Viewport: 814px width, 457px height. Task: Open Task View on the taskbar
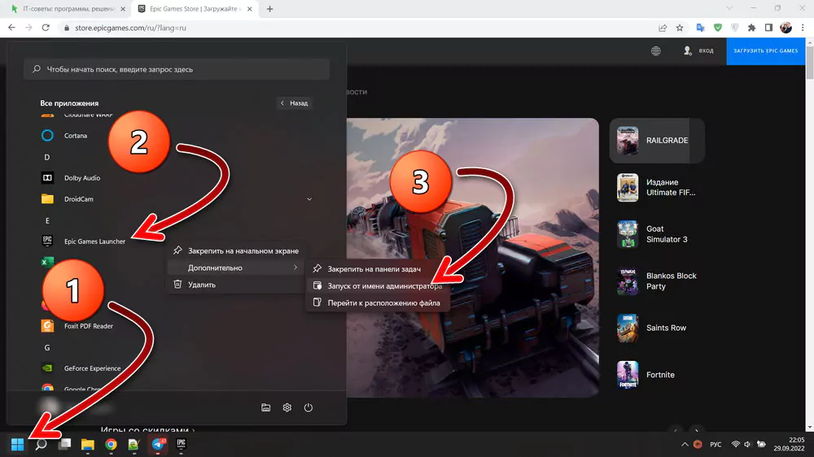pyautogui.click(x=64, y=444)
